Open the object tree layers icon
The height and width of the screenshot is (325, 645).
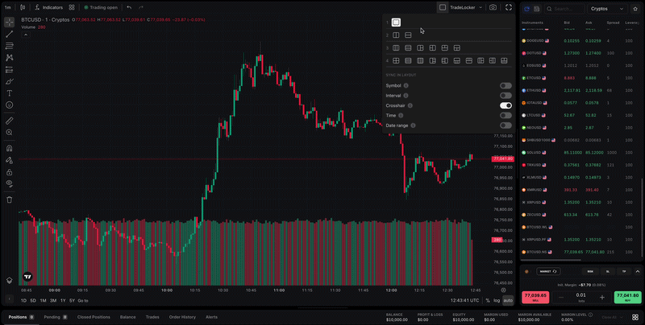(9, 280)
